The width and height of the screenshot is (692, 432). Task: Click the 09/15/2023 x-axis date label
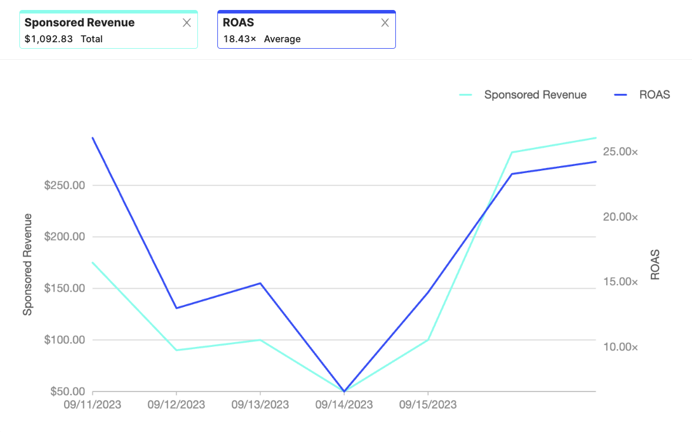(428, 405)
